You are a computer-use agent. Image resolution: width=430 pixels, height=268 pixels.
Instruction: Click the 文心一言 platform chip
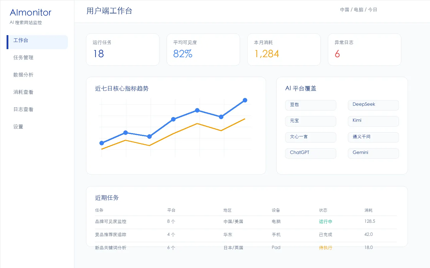tap(311, 137)
